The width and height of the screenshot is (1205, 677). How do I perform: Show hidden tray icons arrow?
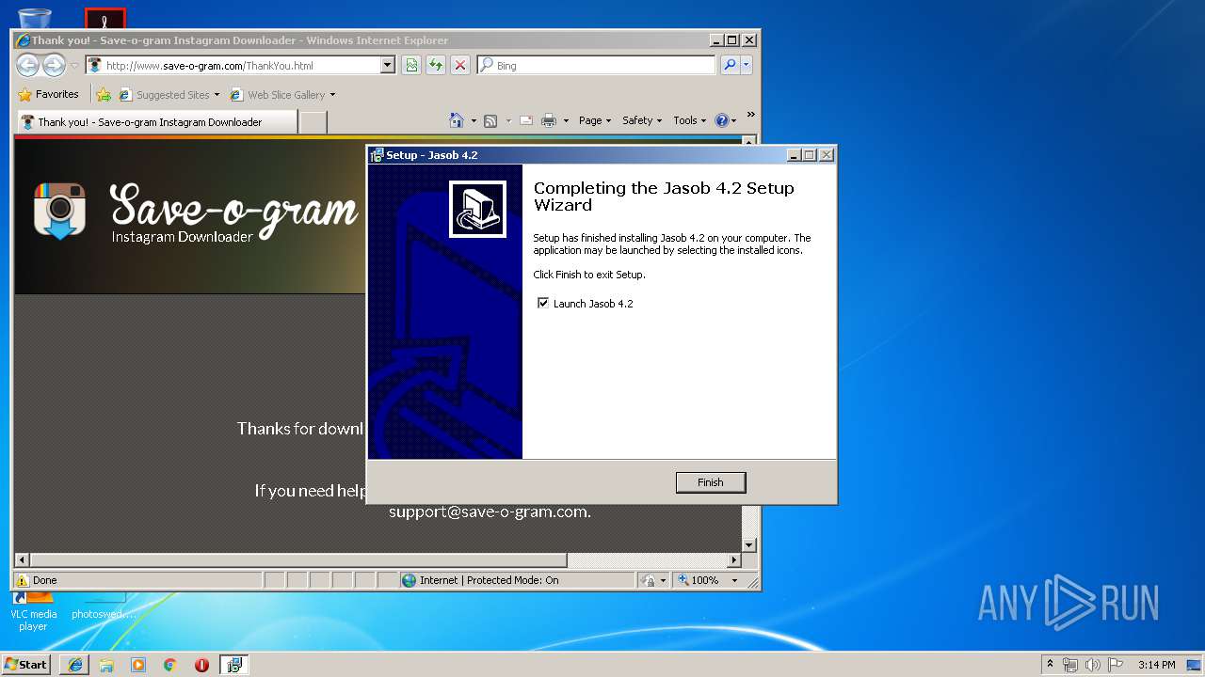[1050, 664]
